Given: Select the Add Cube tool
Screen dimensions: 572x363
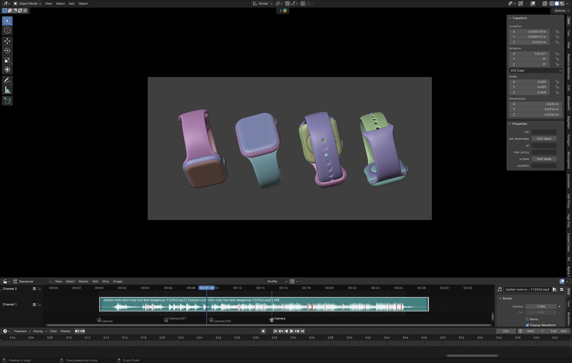Looking at the screenshot, I should tap(7, 101).
